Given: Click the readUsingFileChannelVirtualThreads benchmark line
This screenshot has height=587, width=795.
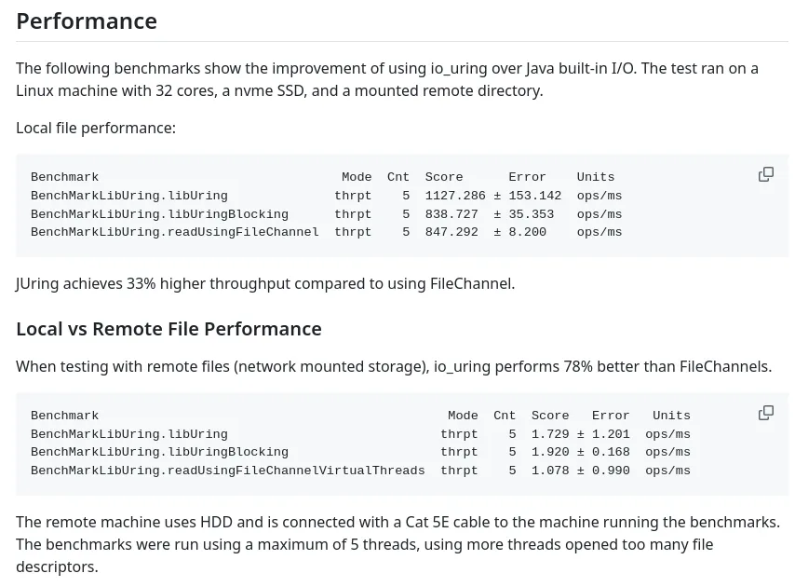Looking at the screenshot, I should tap(360, 471).
